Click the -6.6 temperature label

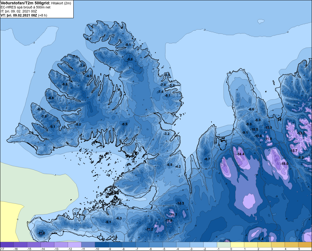coord(251,109)
